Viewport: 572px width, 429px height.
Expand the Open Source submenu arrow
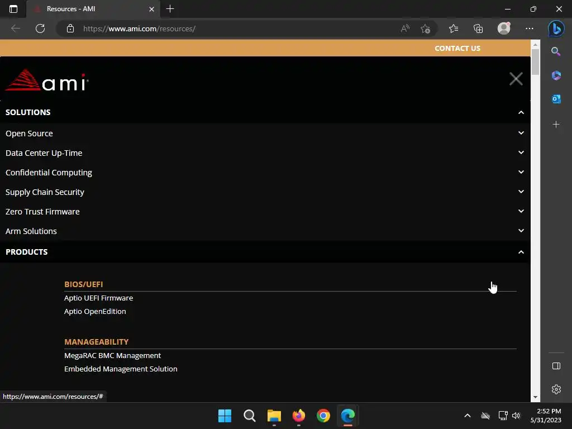pyautogui.click(x=521, y=133)
